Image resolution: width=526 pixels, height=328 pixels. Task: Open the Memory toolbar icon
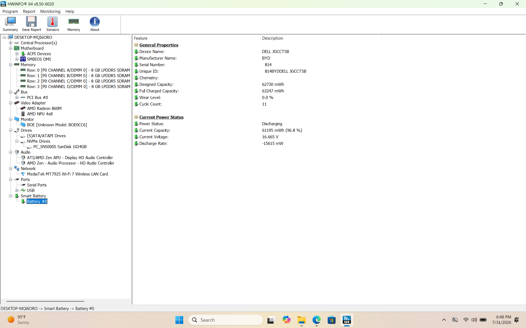point(74,24)
